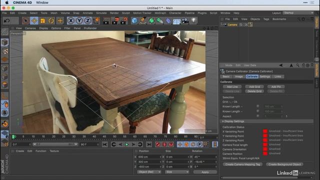The image size is (320, 180).
Task: Activate the Move tool
Action: [x=34, y=20]
